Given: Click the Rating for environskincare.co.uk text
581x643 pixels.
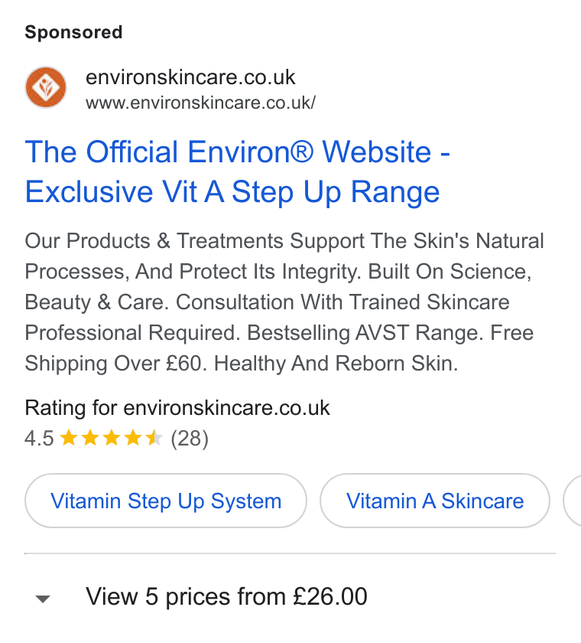Looking at the screenshot, I should [177, 407].
